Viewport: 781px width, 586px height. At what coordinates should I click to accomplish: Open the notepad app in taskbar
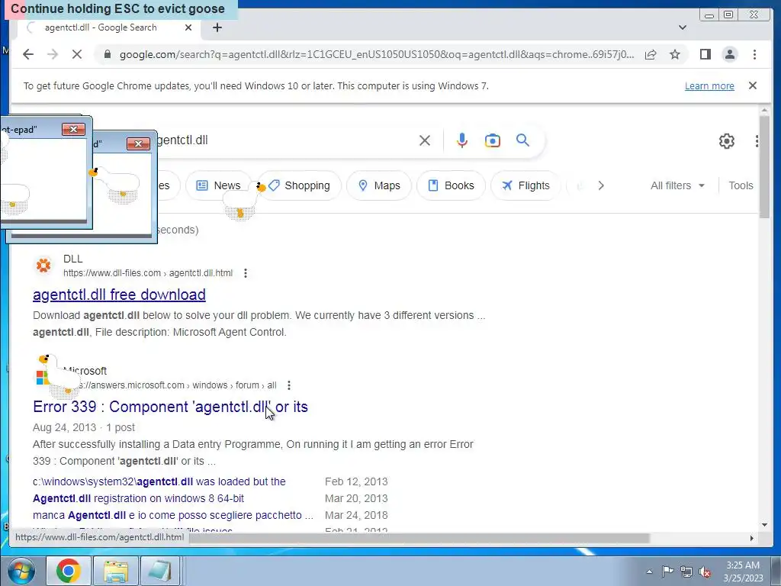pyautogui.click(x=160, y=571)
